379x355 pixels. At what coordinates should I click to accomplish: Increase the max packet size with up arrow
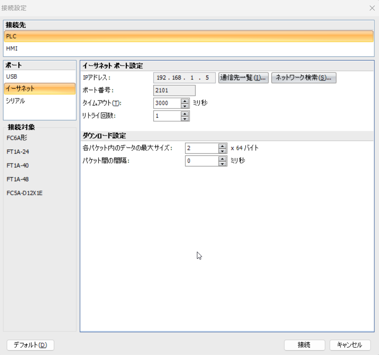pyautogui.click(x=222, y=146)
